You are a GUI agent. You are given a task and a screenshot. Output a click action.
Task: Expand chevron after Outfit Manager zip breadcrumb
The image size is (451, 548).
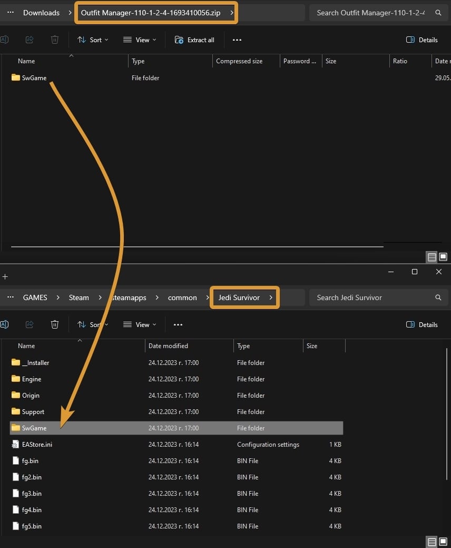(232, 13)
